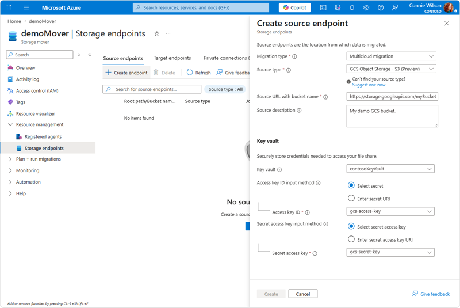The image size is (460, 308).
Task: Expand the Monitoring section
Action: coord(10,170)
